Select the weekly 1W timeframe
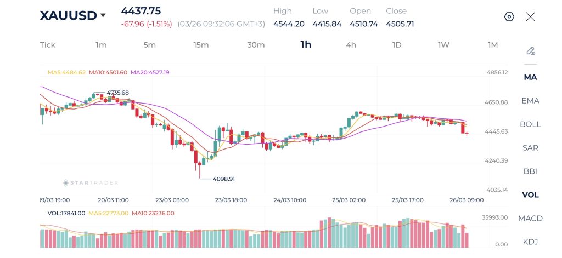Screen dimensions: 562x258 click(443, 45)
